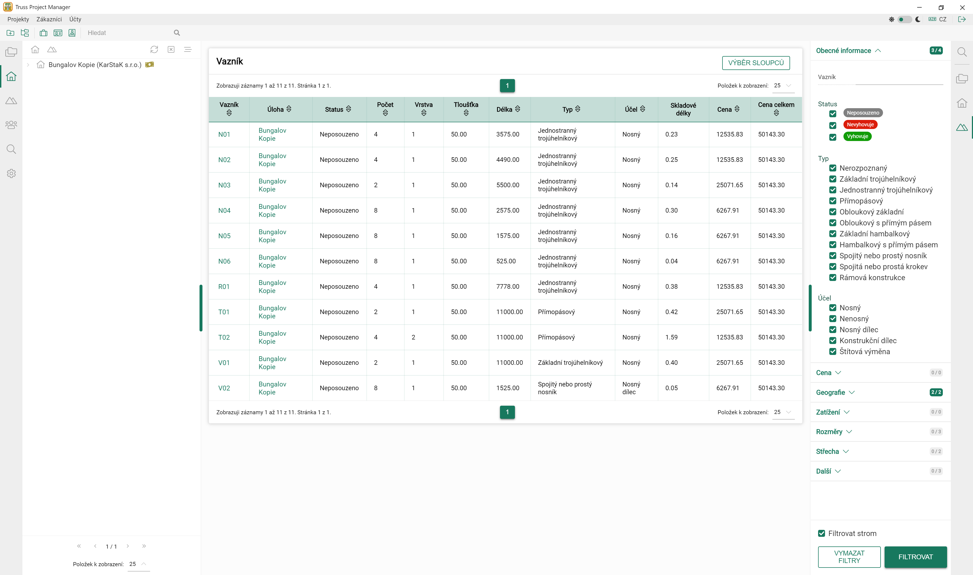Click the search magnifier in Hledat field

[x=177, y=33]
